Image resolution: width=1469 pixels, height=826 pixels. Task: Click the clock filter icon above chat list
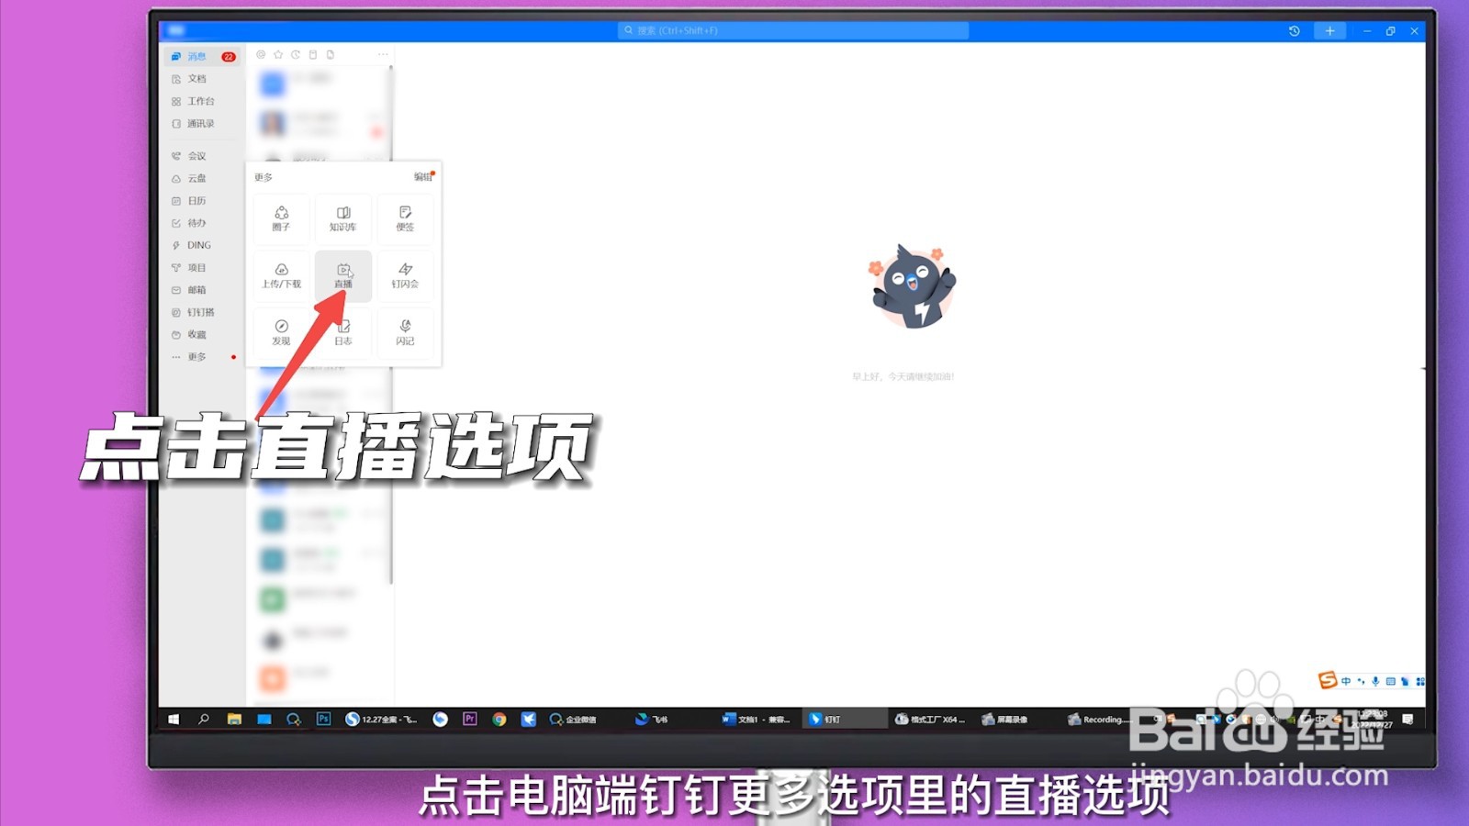point(296,55)
